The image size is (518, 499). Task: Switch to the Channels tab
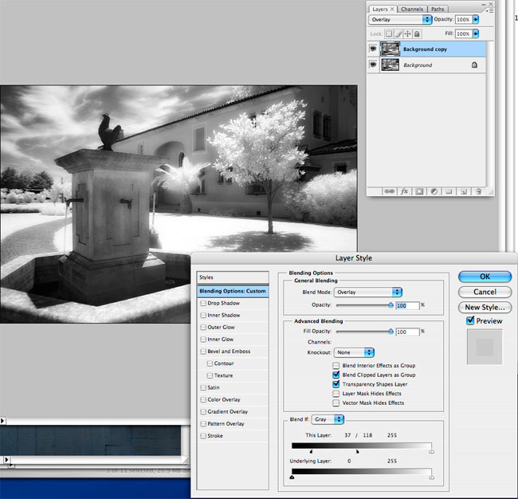[x=412, y=9]
